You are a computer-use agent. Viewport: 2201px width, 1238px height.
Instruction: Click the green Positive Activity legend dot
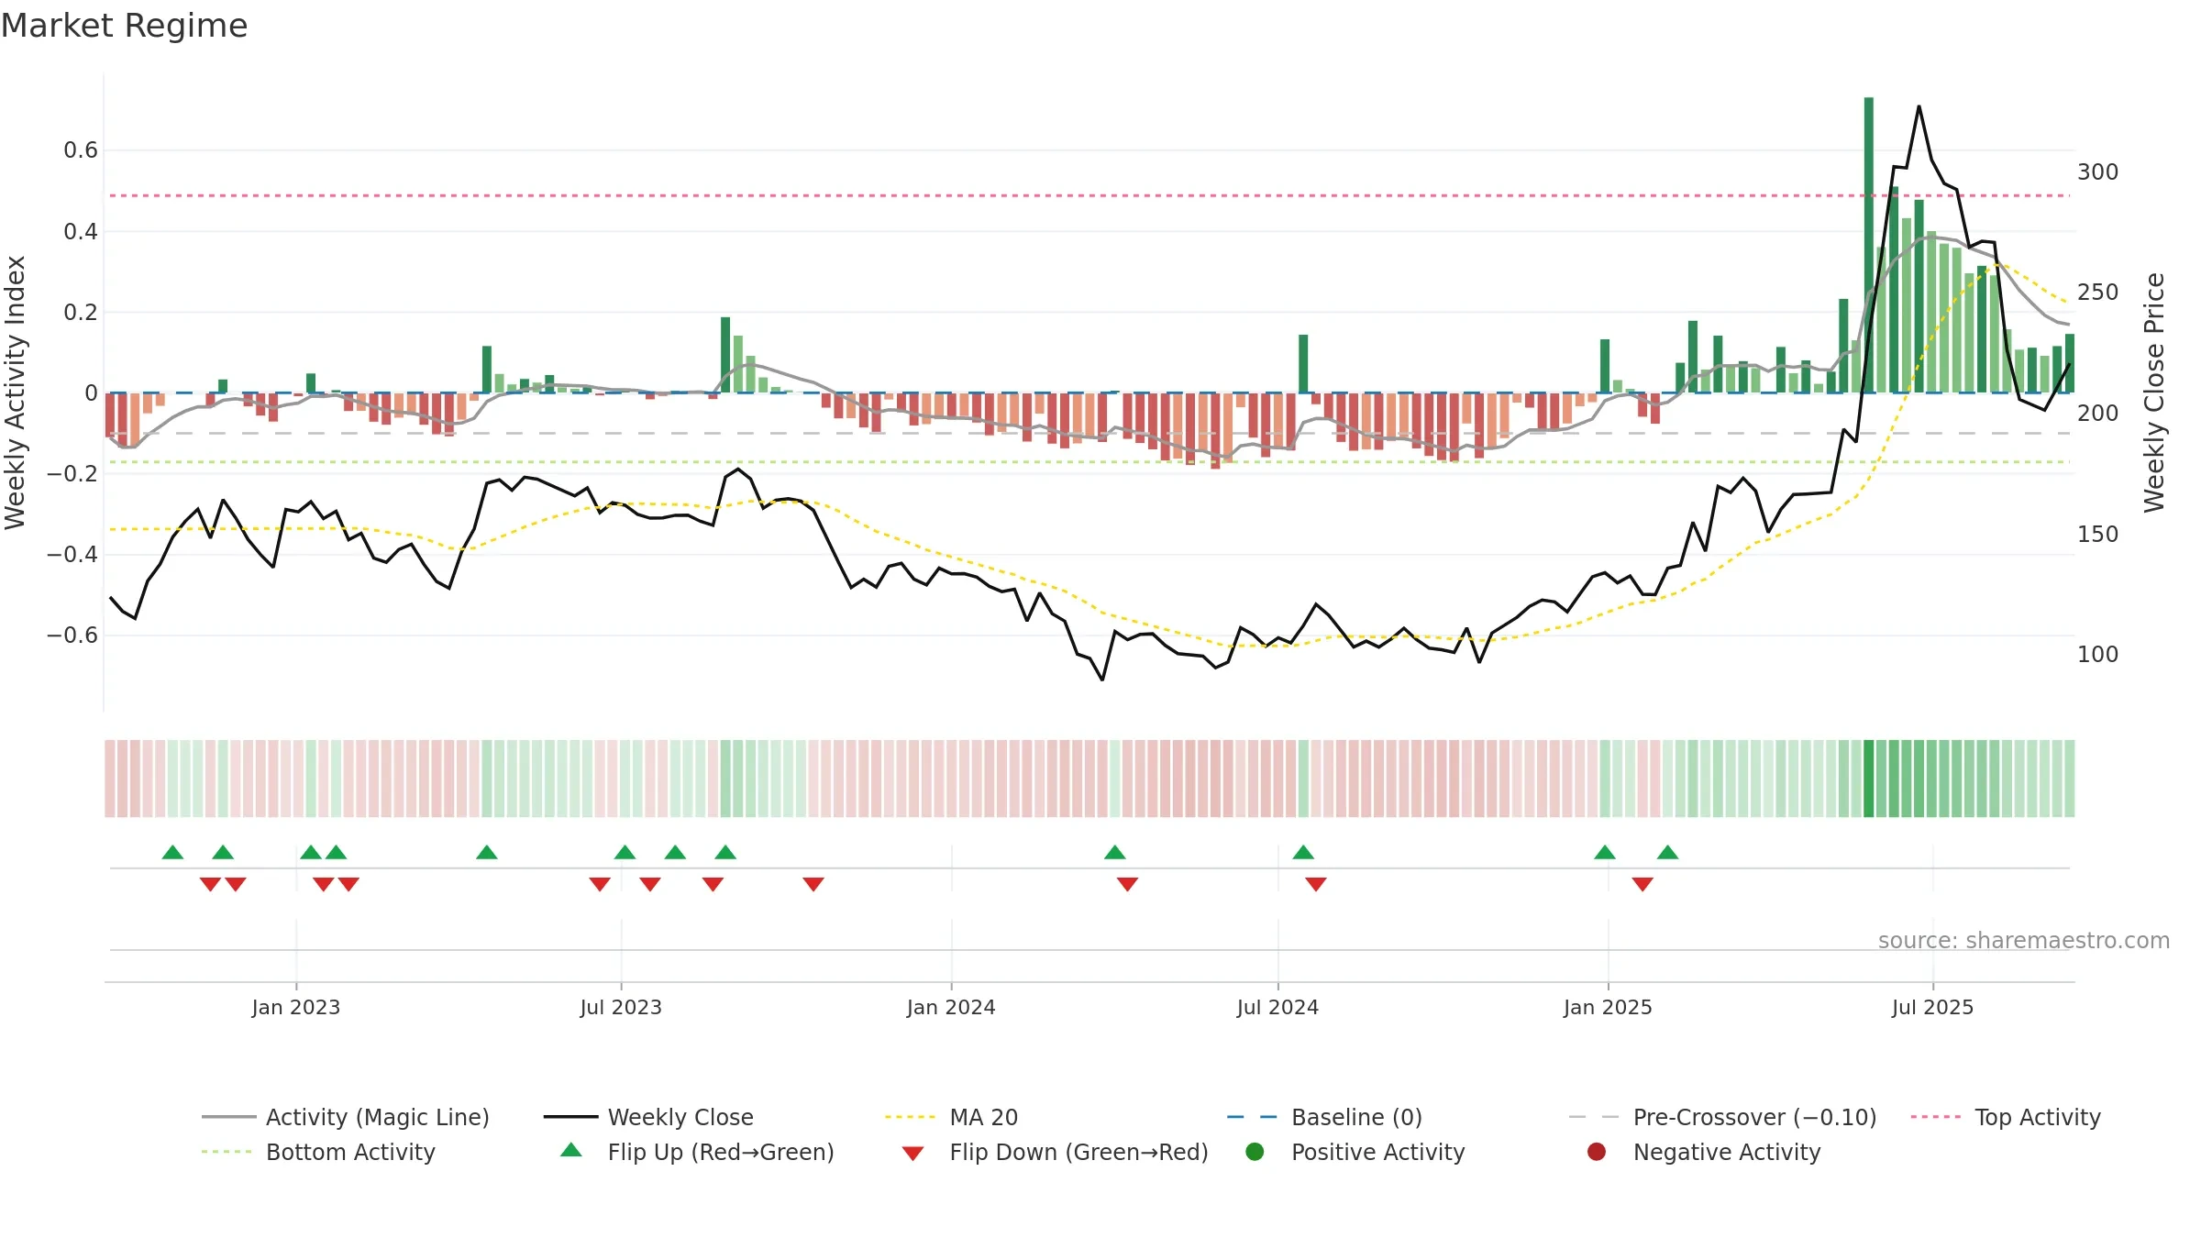pos(1255,1151)
